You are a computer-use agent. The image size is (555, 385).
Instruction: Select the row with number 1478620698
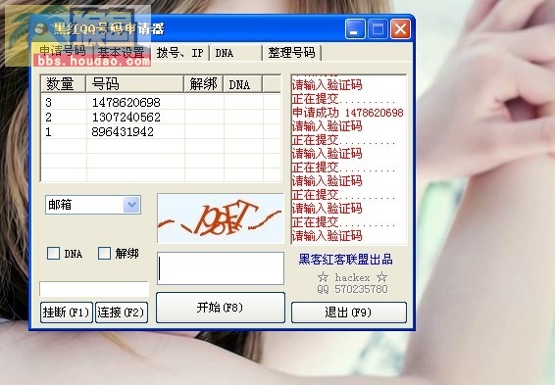(x=161, y=102)
